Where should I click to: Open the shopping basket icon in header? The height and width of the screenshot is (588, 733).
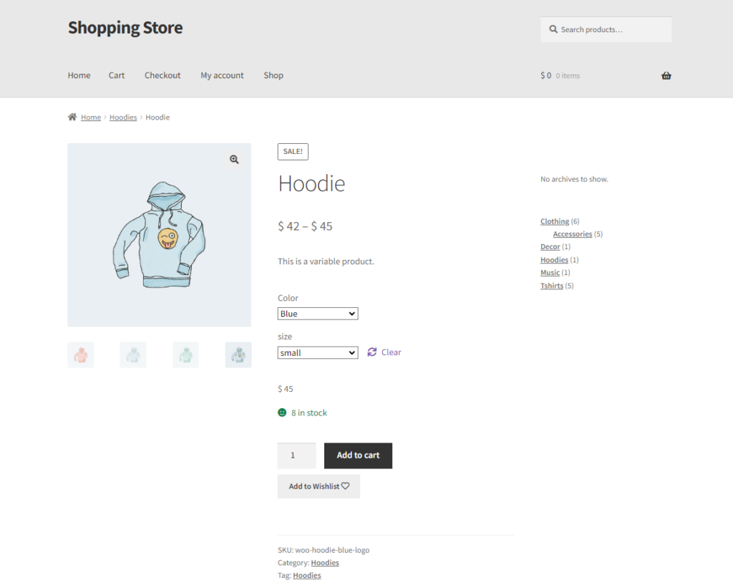[666, 76]
